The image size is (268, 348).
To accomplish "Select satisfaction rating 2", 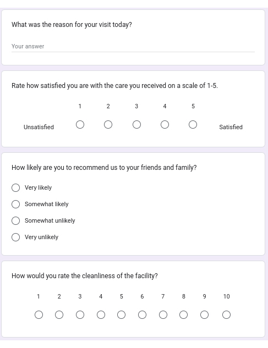I will [x=108, y=124].
